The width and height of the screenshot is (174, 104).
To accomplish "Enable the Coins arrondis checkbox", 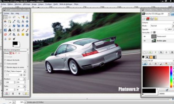I will click(x=5, y=64).
